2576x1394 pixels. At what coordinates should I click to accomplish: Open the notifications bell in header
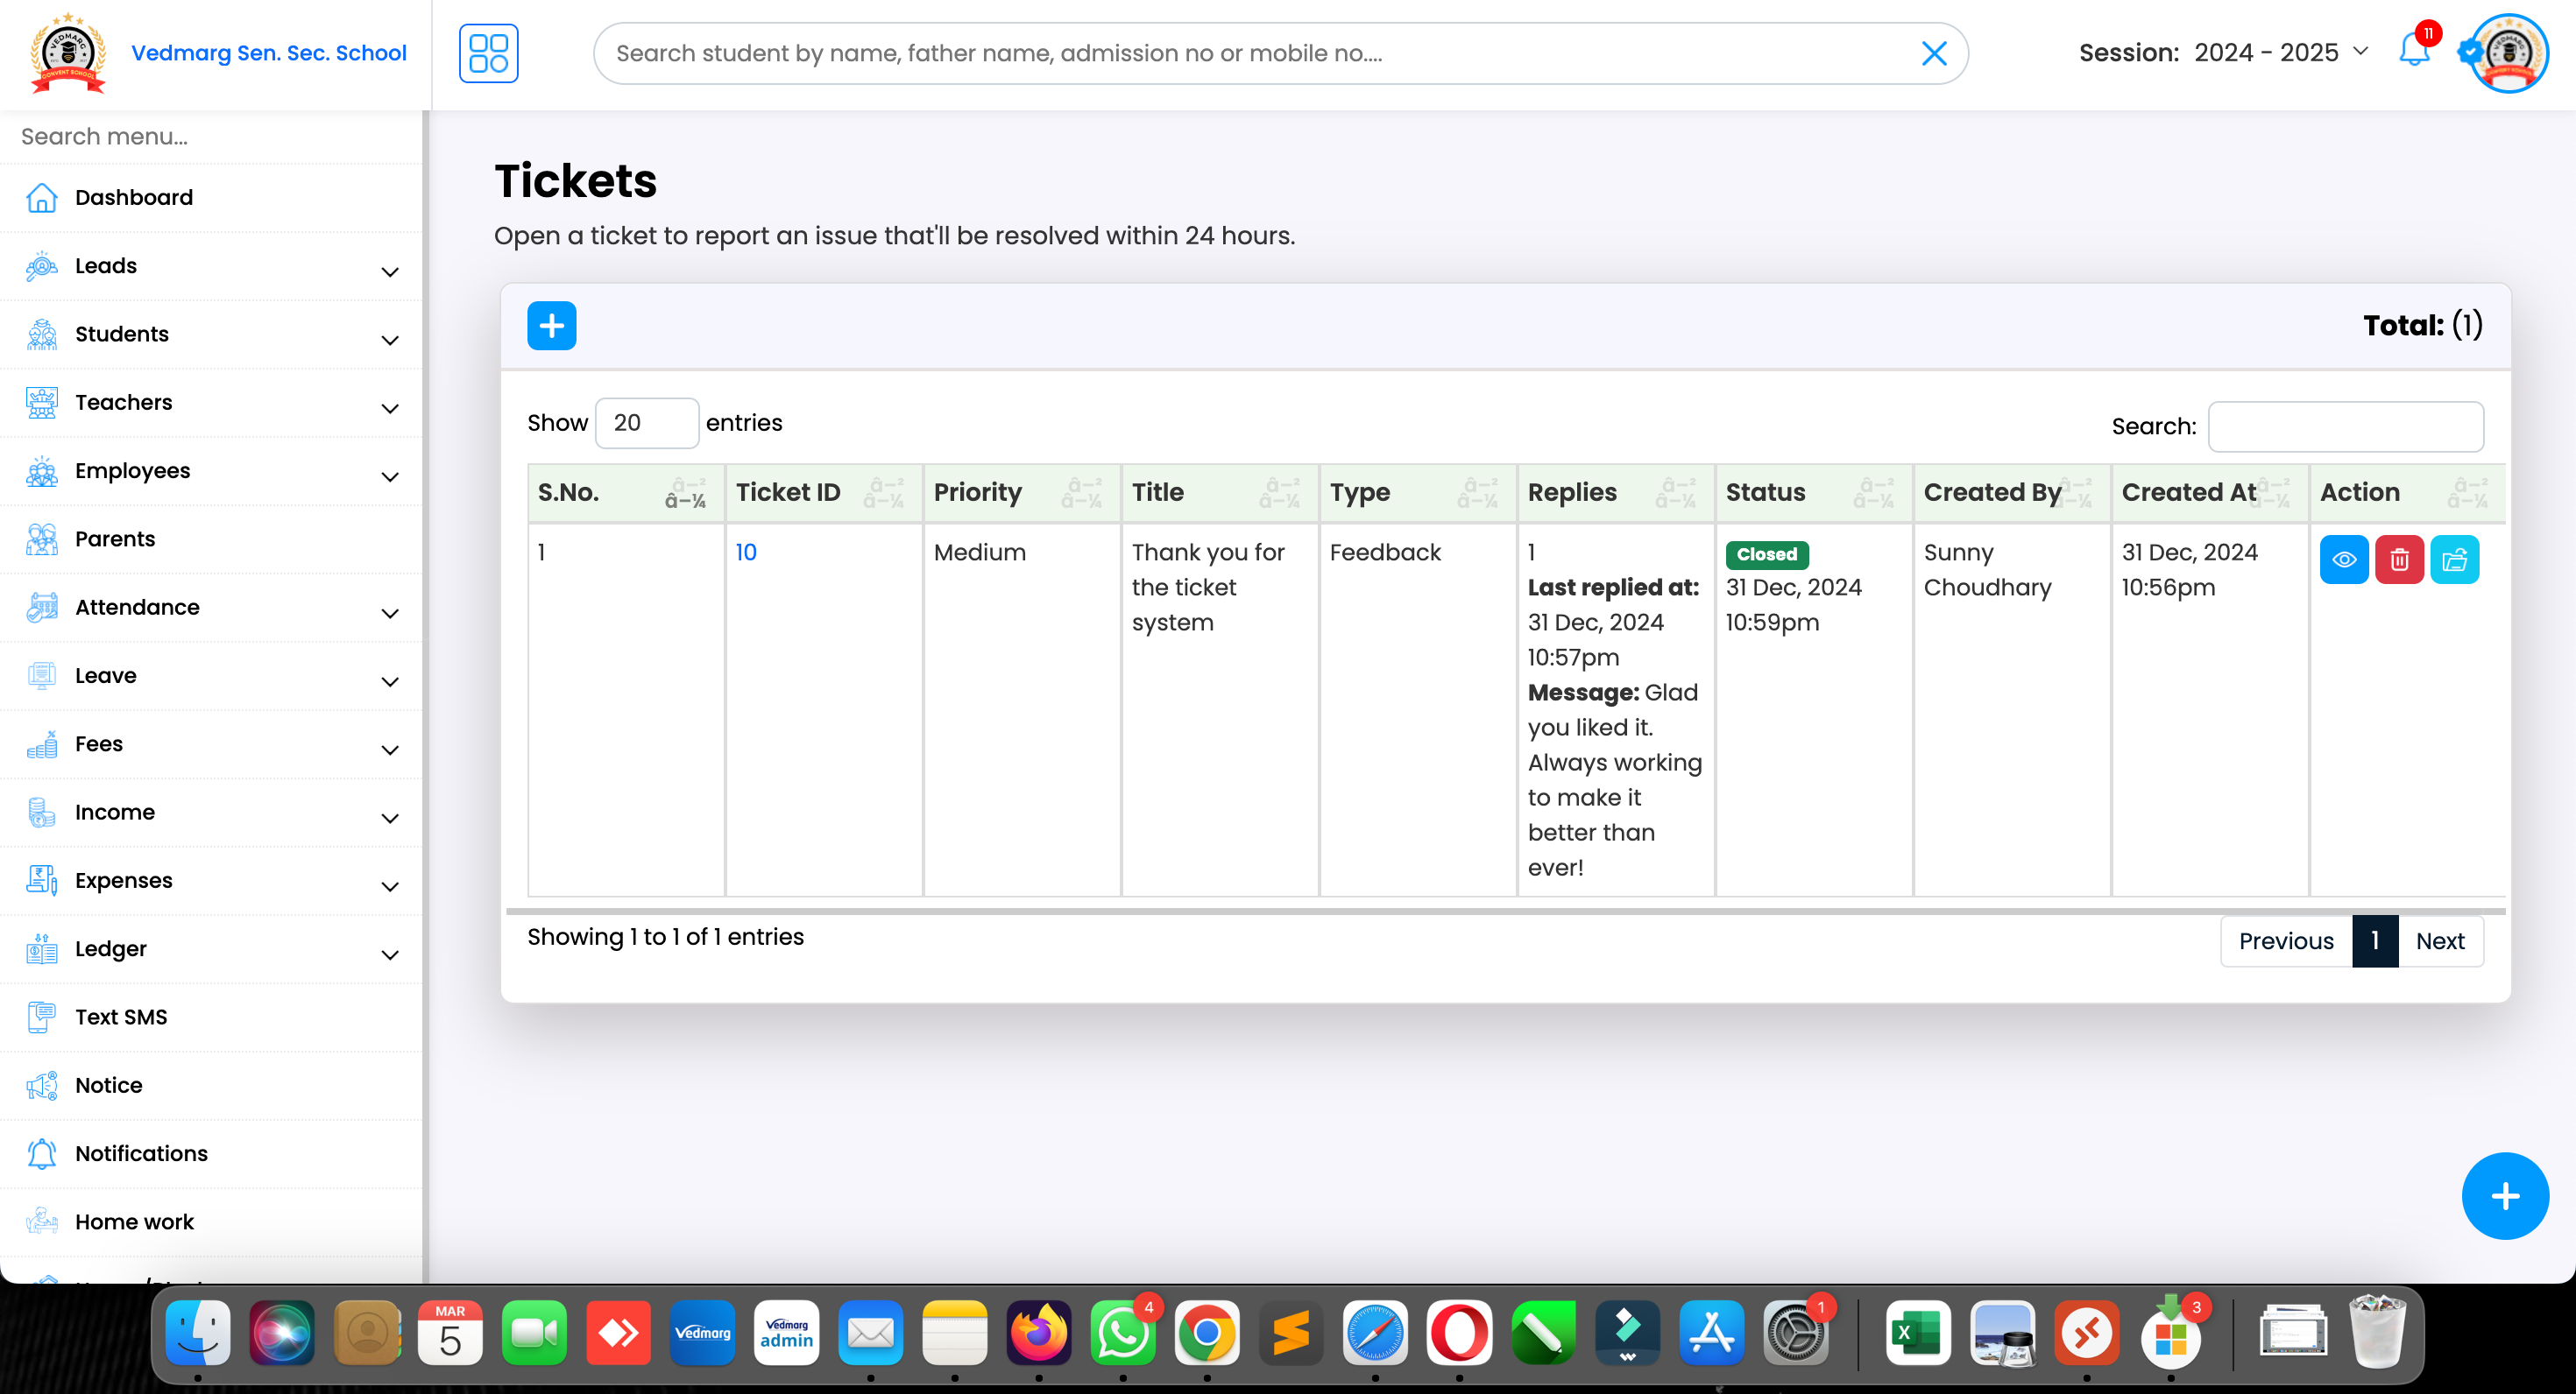[x=2413, y=52]
